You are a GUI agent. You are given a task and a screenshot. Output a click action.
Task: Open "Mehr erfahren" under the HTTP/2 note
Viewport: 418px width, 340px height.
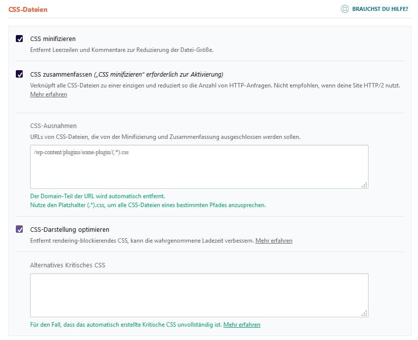click(48, 94)
